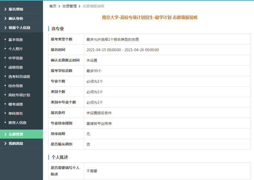Click the 是否需要填写个人陈述 label cell
The width and height of the screenshot is (254, 180).
66,171
